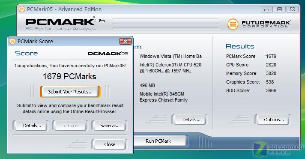Click CPU Score value 2820
The image size is (305, 159).
coord(271,65)
